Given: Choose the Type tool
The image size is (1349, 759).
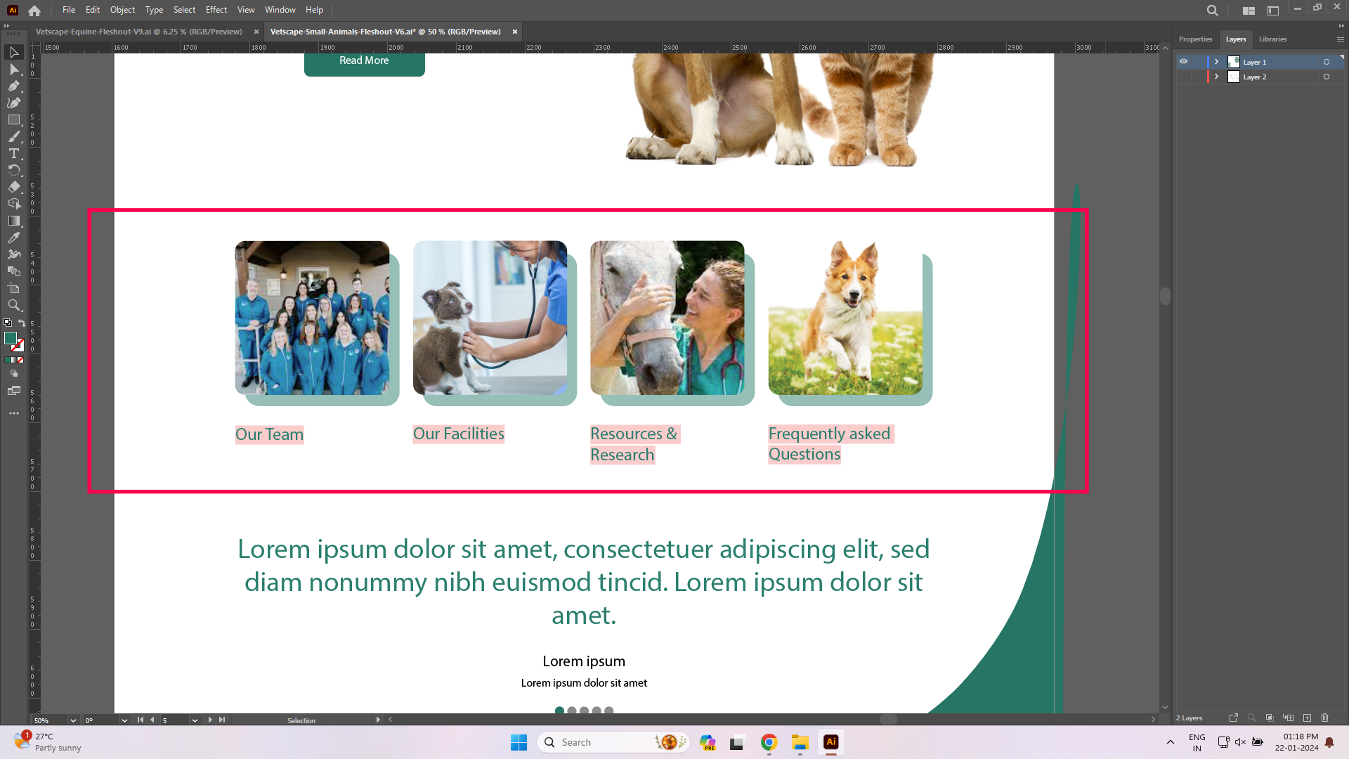Looking at the screenshot, I should tap(13, 153).
